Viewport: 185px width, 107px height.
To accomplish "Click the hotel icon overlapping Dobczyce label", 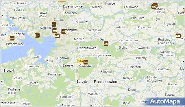I will 64,32.
